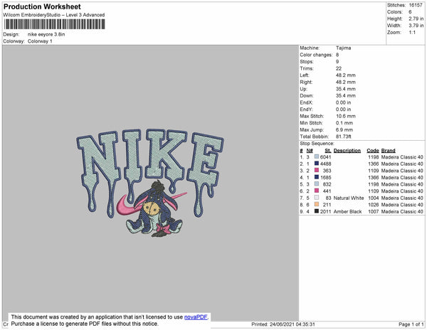Select the 'Natural White' description cell

(349, 198)
